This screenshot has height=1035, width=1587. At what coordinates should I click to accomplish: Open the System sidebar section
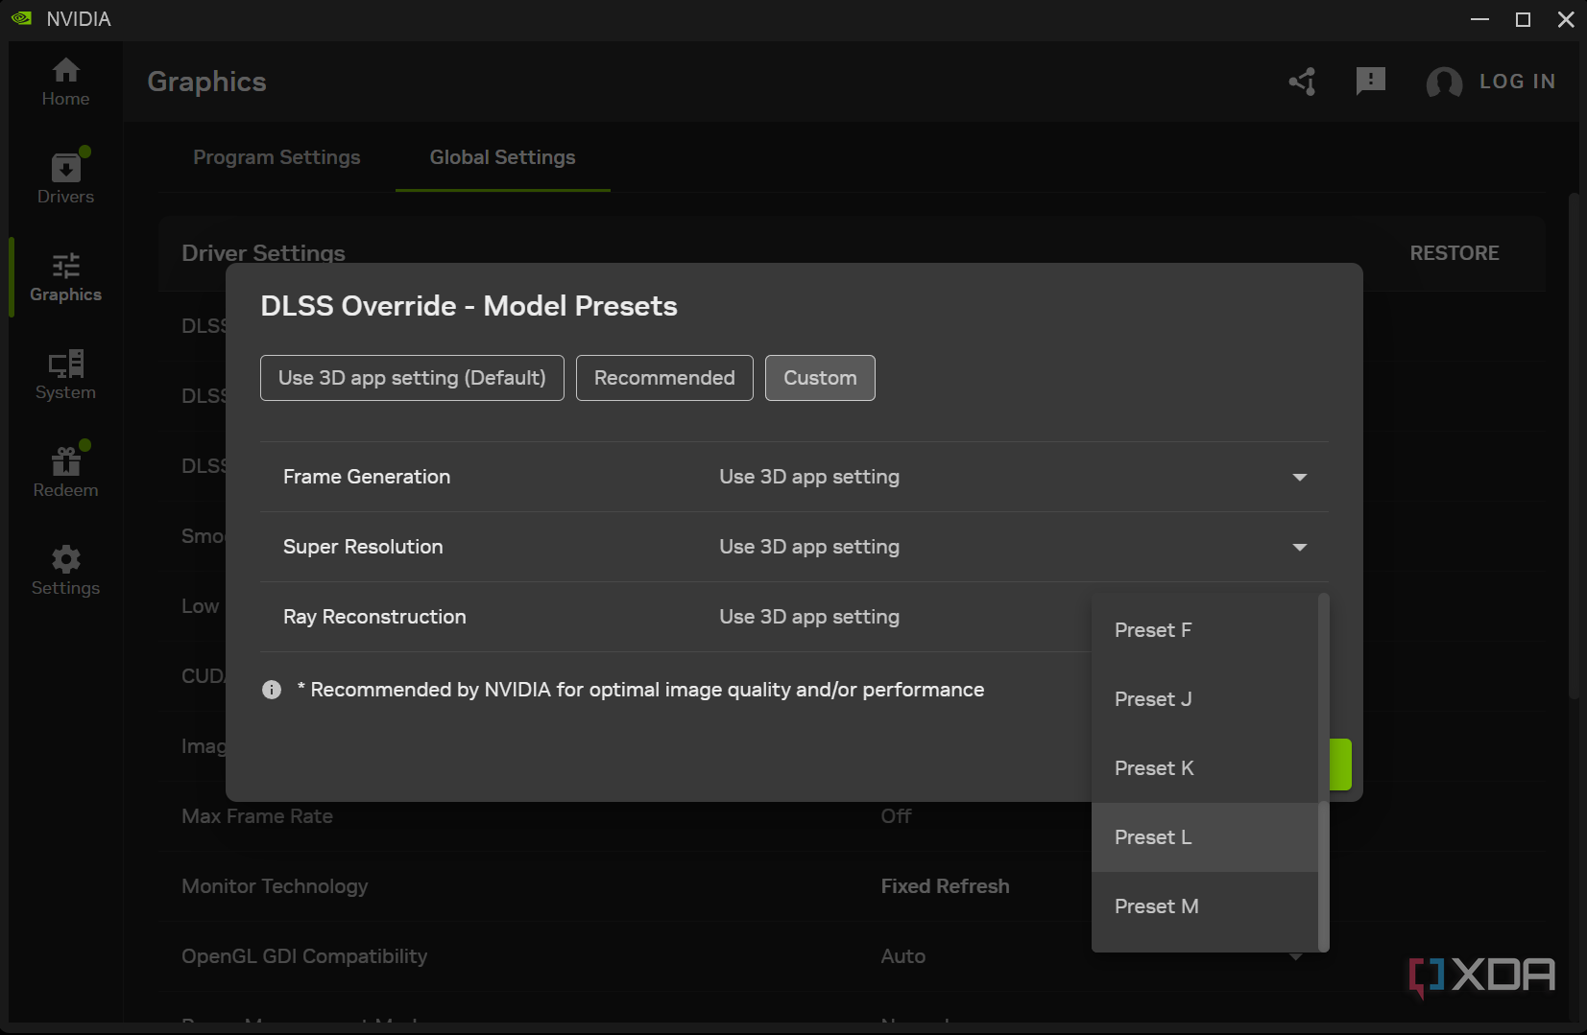pyautogui.click(x=65, y=375)
